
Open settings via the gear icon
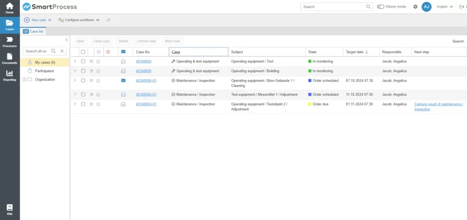(415, 6)
